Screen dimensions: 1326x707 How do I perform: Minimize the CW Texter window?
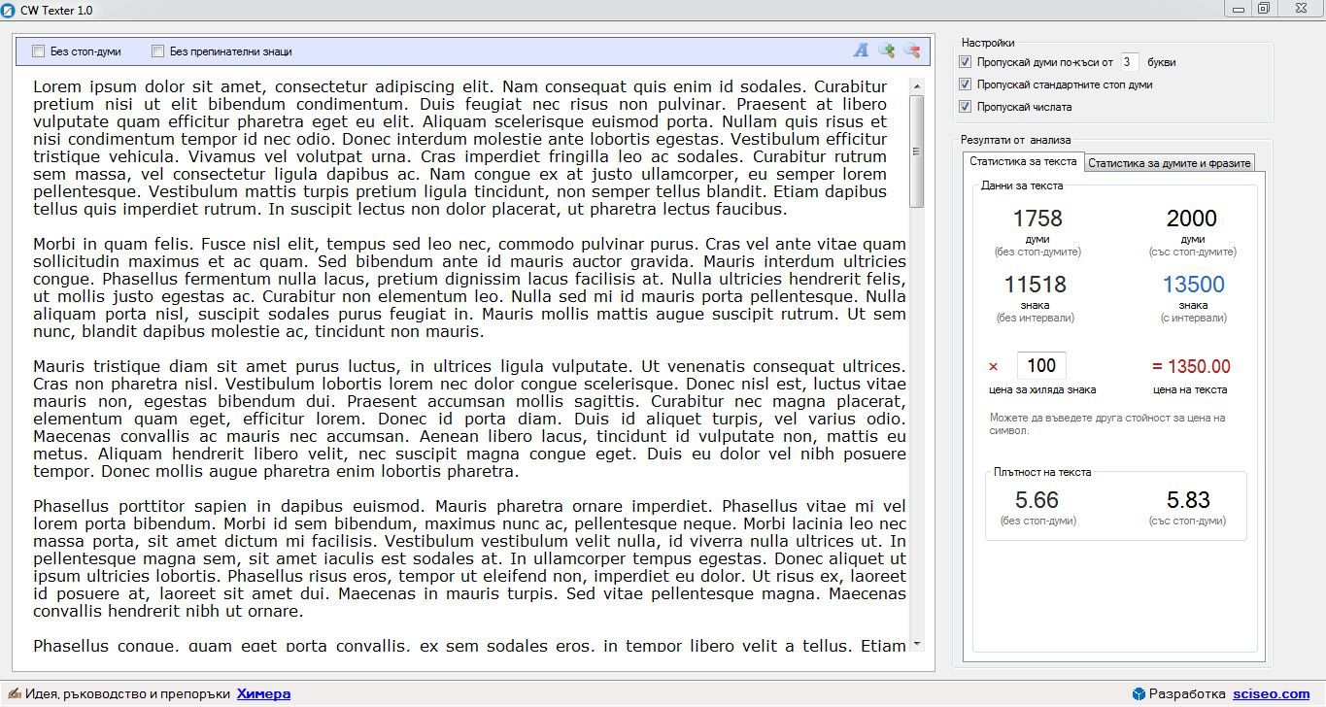tap(1239, 9)
